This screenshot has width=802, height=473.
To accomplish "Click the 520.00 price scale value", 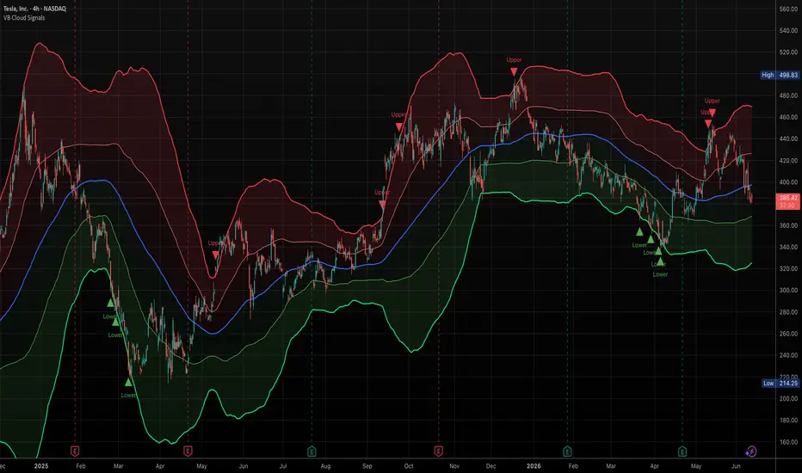I will coord(788,52).
